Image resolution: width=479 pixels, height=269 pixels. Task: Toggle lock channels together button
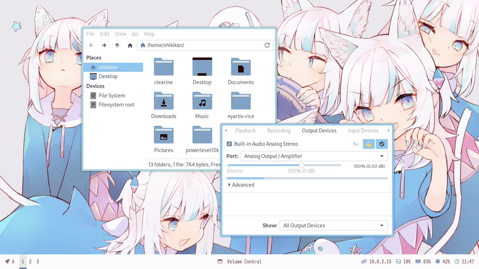[369, 144]
